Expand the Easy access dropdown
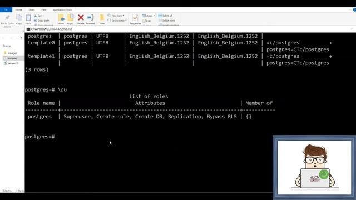The height and width of the screenshot is (200, 356). coord(117,21)
